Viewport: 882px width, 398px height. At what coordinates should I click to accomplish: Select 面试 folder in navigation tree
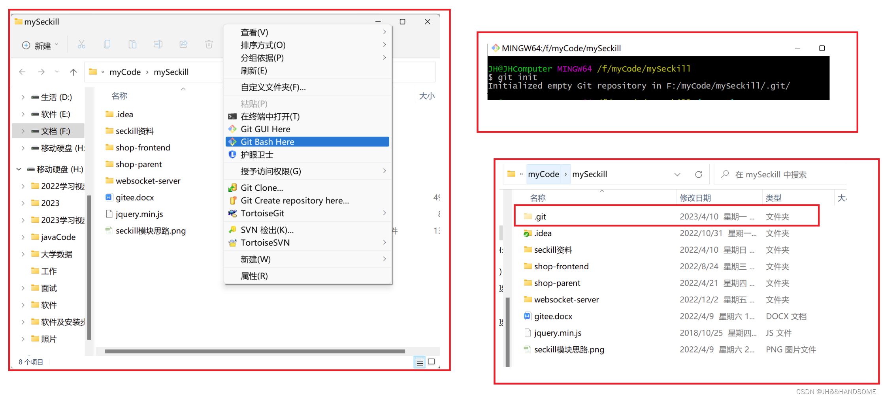point(44,288)
